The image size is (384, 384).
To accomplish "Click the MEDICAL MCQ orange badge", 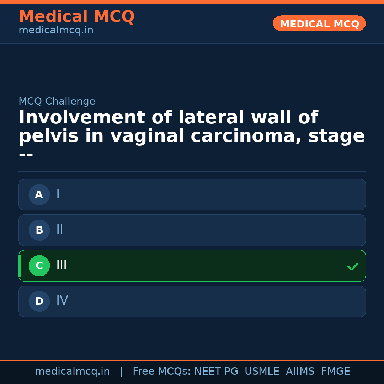I will 319,23.
